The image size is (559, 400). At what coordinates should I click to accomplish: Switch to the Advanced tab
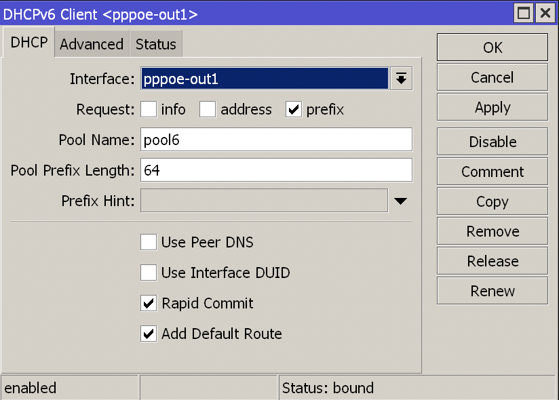[x=91, y=43]
